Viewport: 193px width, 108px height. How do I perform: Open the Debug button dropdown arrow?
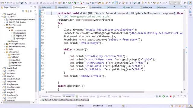pyautogui.click(x=66, y=3)
